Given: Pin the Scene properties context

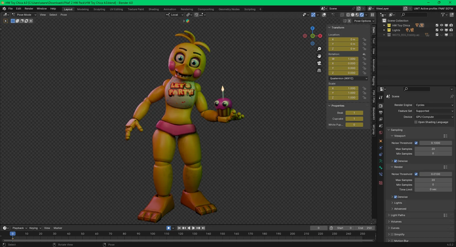Looking at the screenshot, I should point(452,96).
